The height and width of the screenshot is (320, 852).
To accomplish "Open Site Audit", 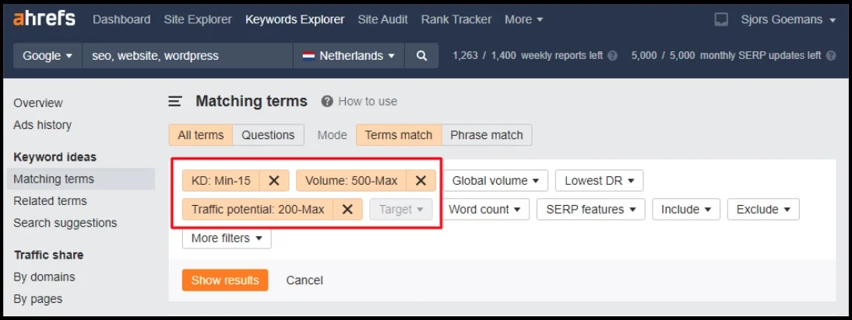I will (x=382, y=19).
